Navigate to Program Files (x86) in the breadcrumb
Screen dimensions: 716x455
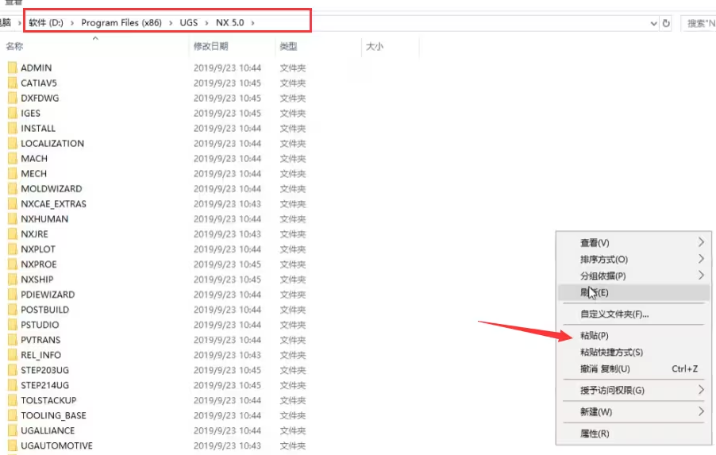coord(121,23)
